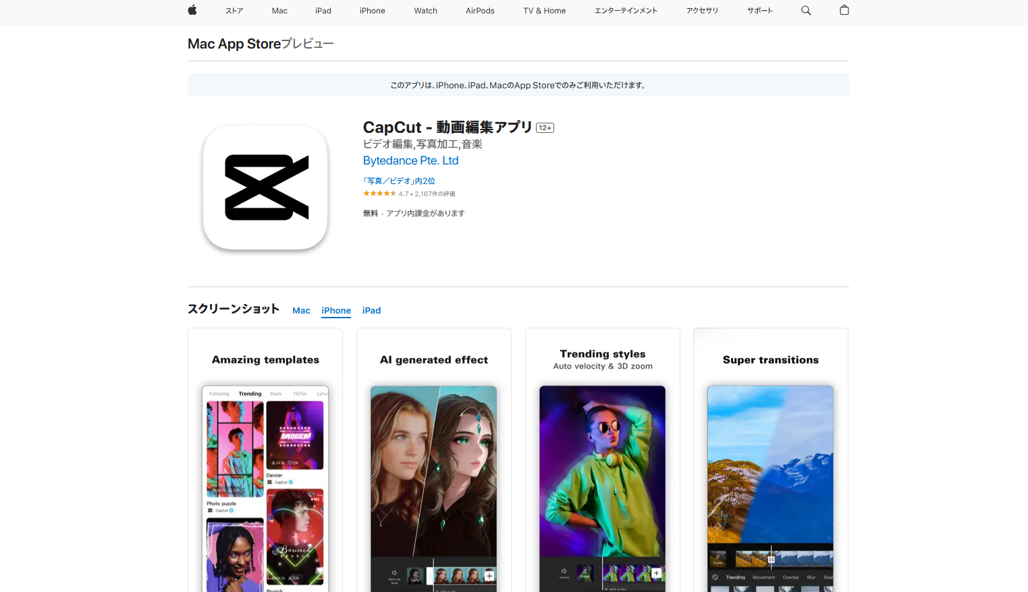Image resolution: width=1028 pixels, height=592 pixels.
Task: Switch to the Mac screenshots tab
Action: [x=301, y=310]
